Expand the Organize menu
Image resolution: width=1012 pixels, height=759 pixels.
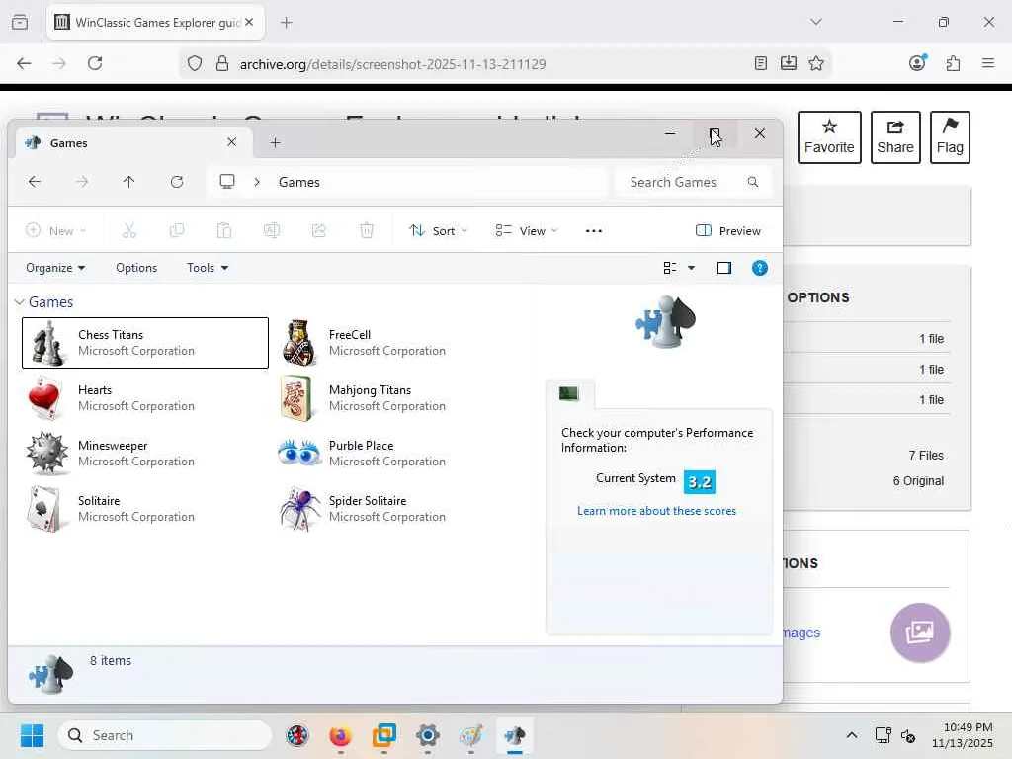(55, 268)
